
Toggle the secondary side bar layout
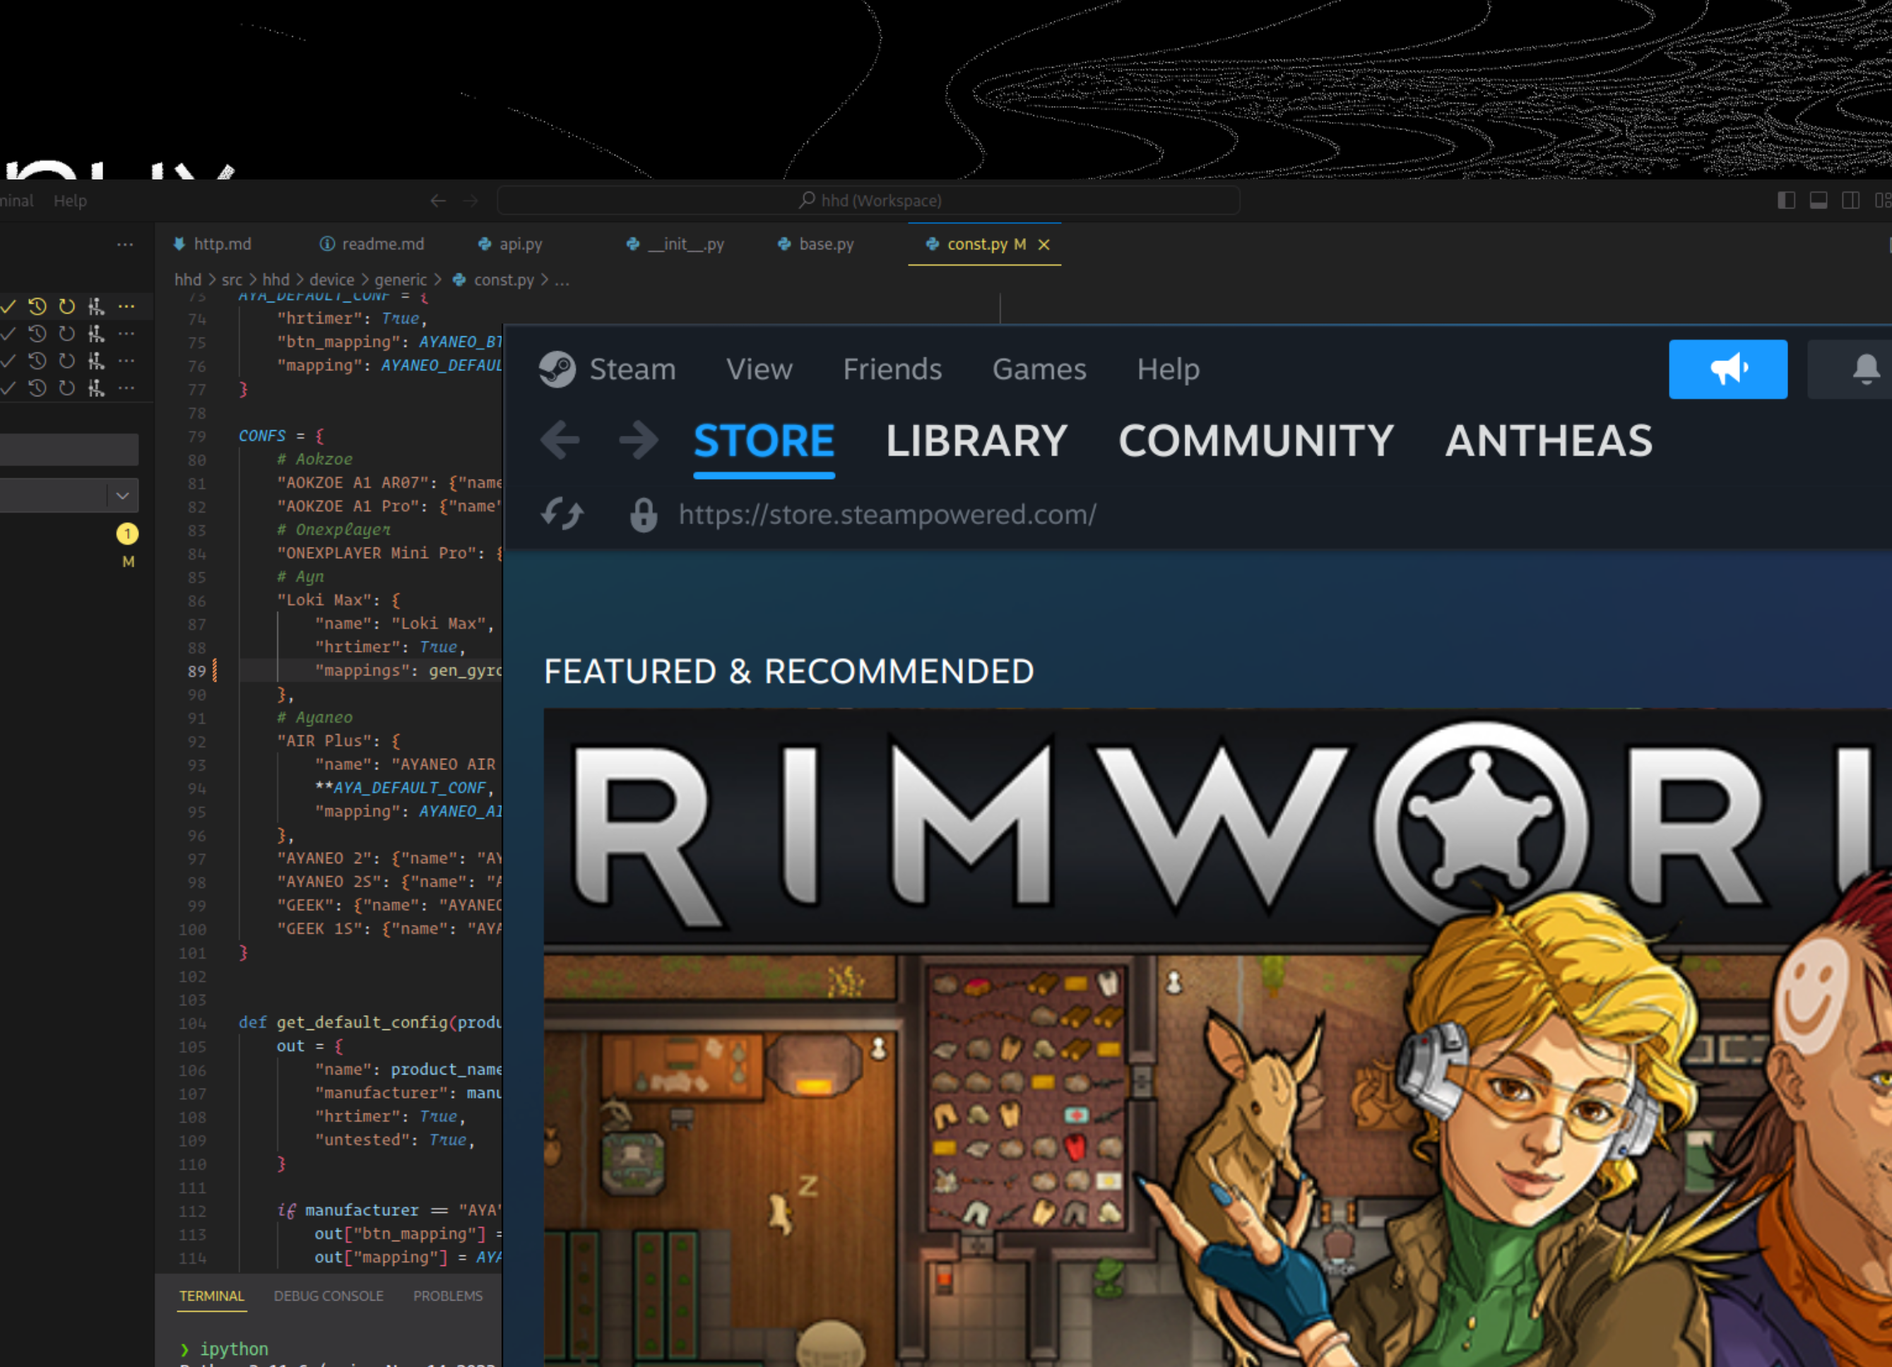coord(1850,200)
